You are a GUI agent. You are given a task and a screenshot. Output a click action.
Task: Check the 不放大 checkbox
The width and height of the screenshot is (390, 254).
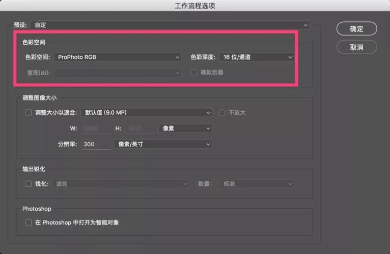[x=222, y=113]
